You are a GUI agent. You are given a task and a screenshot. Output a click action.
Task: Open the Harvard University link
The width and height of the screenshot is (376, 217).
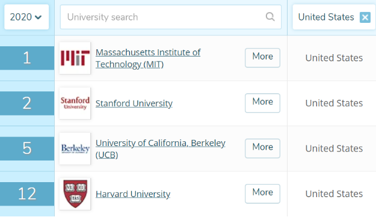pyautogui.click(x=133, y=194)
